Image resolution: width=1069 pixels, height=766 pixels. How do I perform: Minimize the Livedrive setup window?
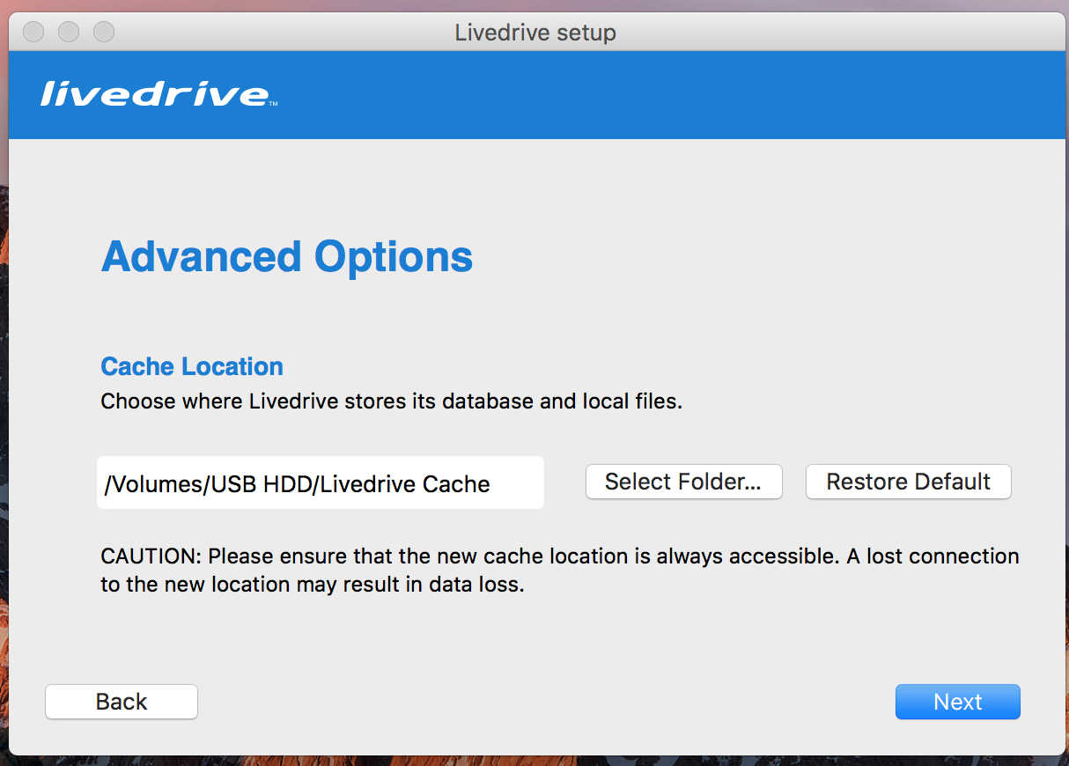69,33
